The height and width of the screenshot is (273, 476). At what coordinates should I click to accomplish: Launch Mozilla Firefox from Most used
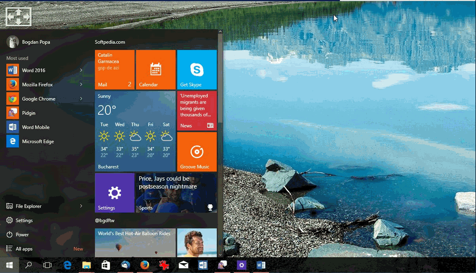tap(44, 84)
